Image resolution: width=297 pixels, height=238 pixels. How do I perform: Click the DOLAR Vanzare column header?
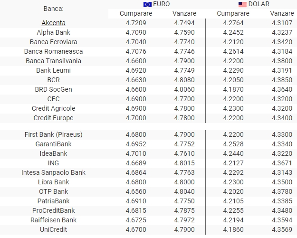tap(282, 13)
